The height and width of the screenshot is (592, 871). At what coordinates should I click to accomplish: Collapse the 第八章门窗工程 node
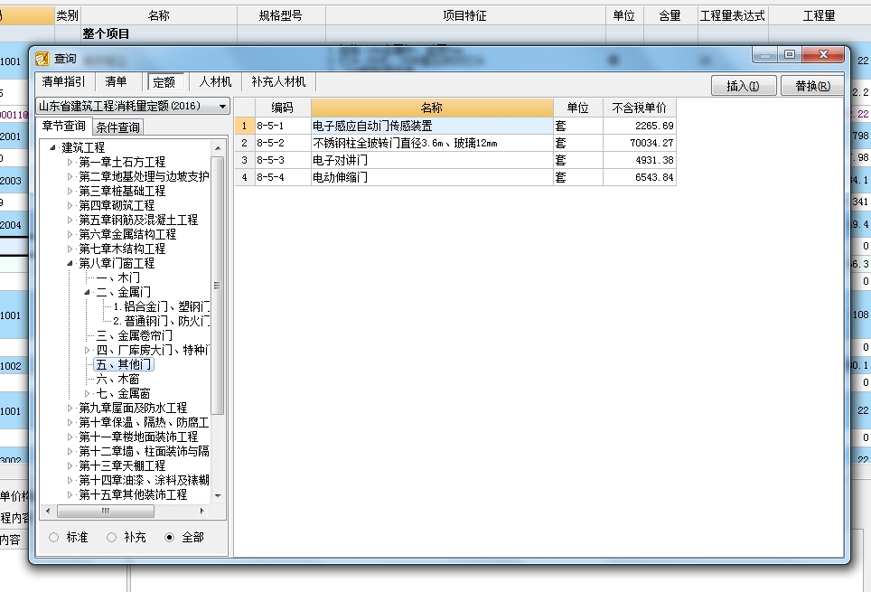pyautogui.click(x=70, y=264)
